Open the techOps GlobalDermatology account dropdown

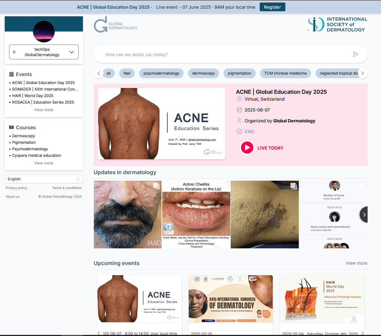(x=44, y=52)
